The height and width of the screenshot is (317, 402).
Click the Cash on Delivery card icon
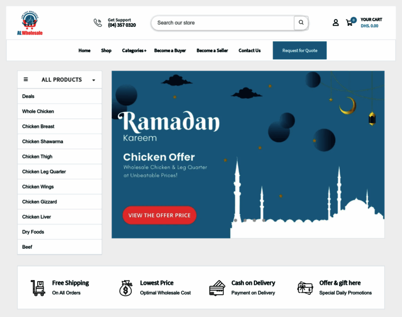217,288
